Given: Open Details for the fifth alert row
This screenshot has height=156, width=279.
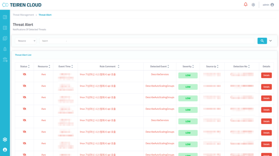Looking at the screenshot, I should click(266, 121).
